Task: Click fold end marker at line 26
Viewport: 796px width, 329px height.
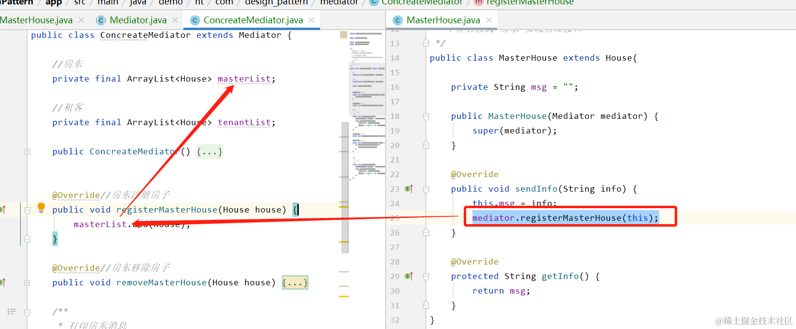Action: (426, 232)
